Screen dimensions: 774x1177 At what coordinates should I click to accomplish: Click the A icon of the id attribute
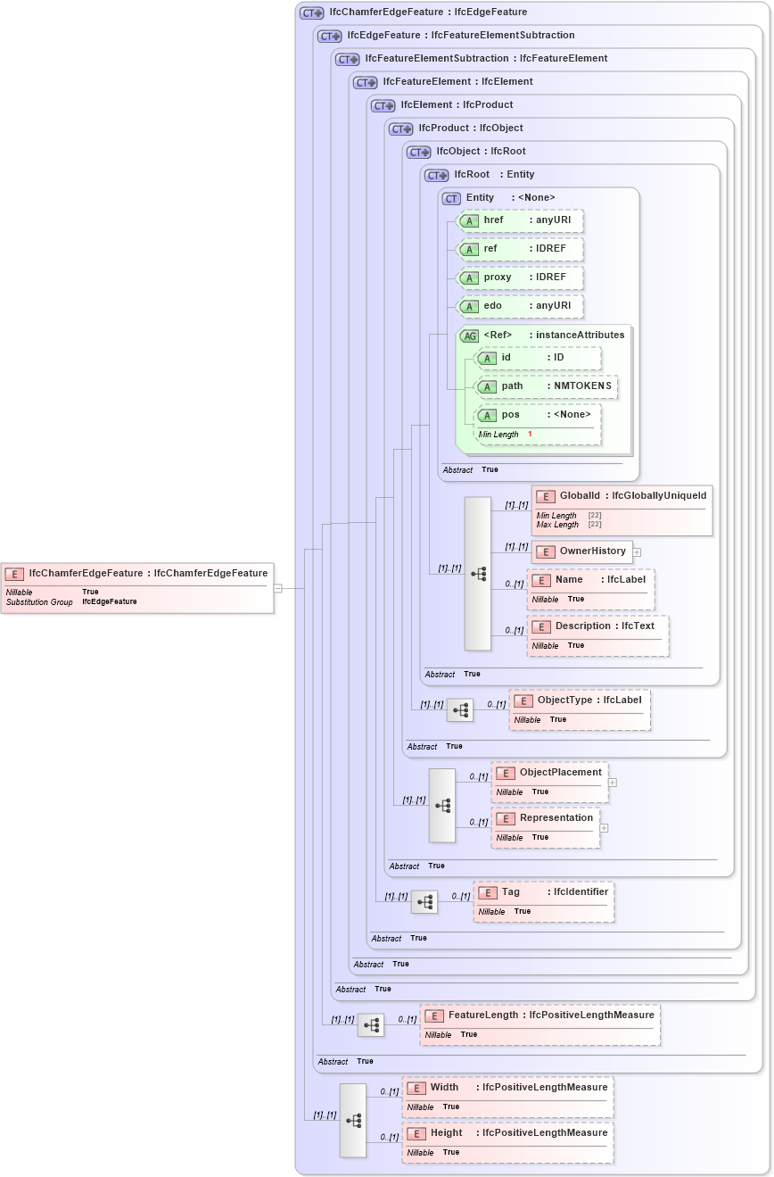point(488,358)
